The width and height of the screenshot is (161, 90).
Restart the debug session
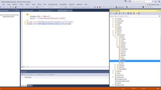coord(100,7)
